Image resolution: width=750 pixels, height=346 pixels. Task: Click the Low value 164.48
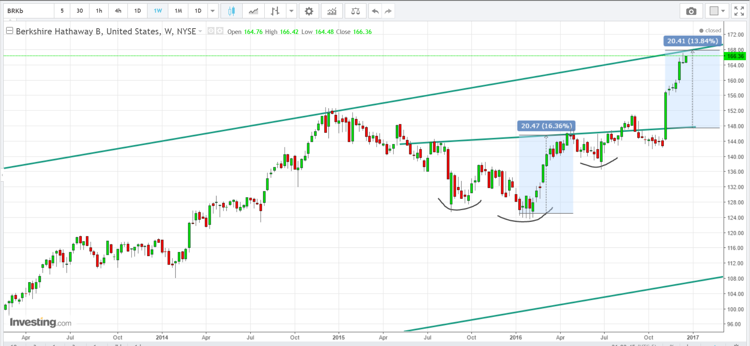(x=324, y=32)
